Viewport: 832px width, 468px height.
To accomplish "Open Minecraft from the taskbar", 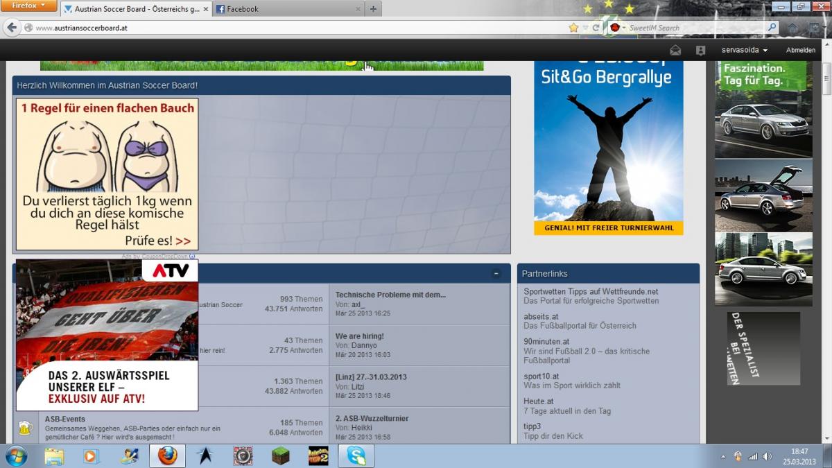I will click(x=280, y=456).
